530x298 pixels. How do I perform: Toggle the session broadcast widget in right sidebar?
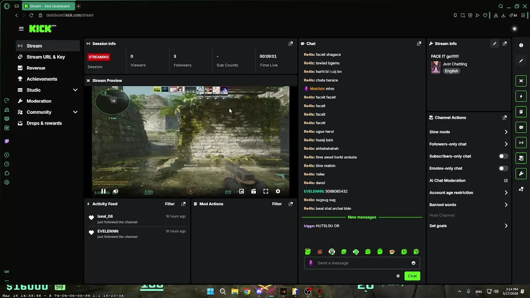(521, 143)
